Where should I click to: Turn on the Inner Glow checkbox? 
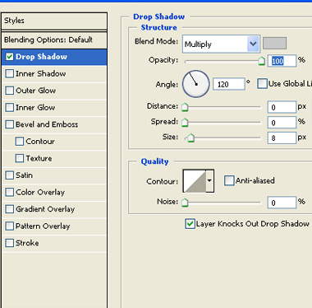coord(10,107)
